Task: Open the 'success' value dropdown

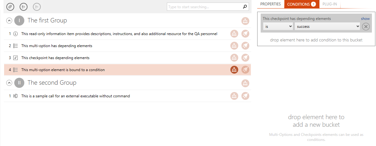Action: pyautogui.click(x=327, y=26)
